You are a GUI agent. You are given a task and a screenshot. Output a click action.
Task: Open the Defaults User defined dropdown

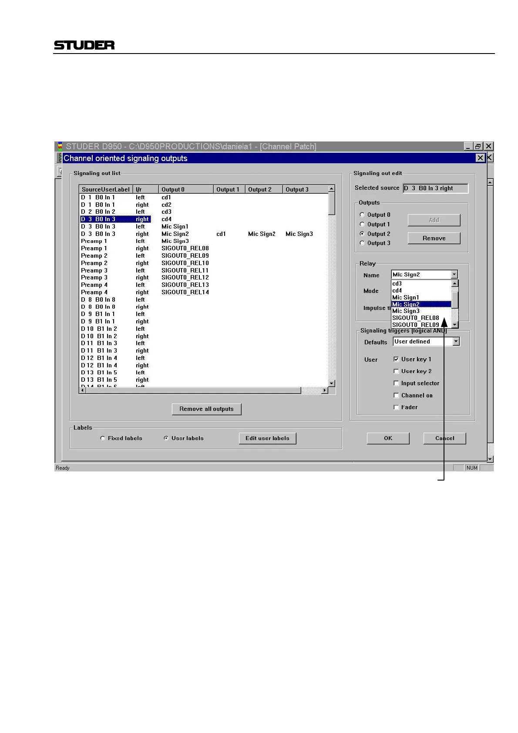[456, 342]
